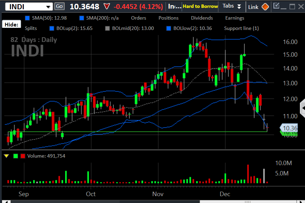Expand the right-edge panel chevron
This screenshot has height=203, width=305.
(x=303, y=108)
